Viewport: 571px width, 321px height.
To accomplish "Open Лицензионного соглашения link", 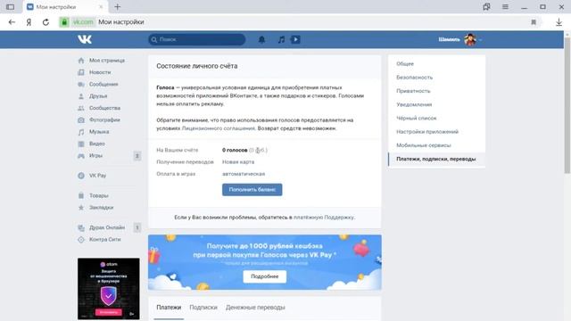I will pos(218,128).
